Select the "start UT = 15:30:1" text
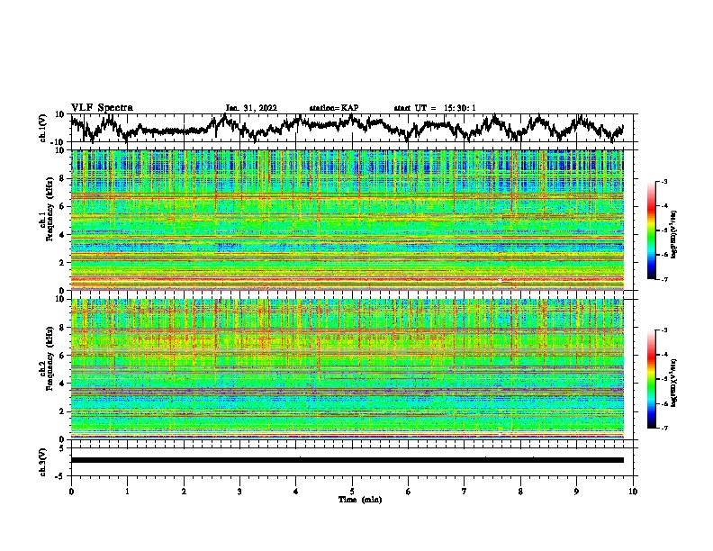The width and height of the screenshot is (713, 551). [435, 108]
